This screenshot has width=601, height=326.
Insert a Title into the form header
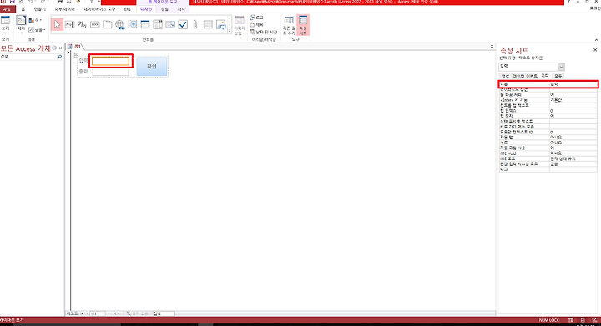point(257,25)
